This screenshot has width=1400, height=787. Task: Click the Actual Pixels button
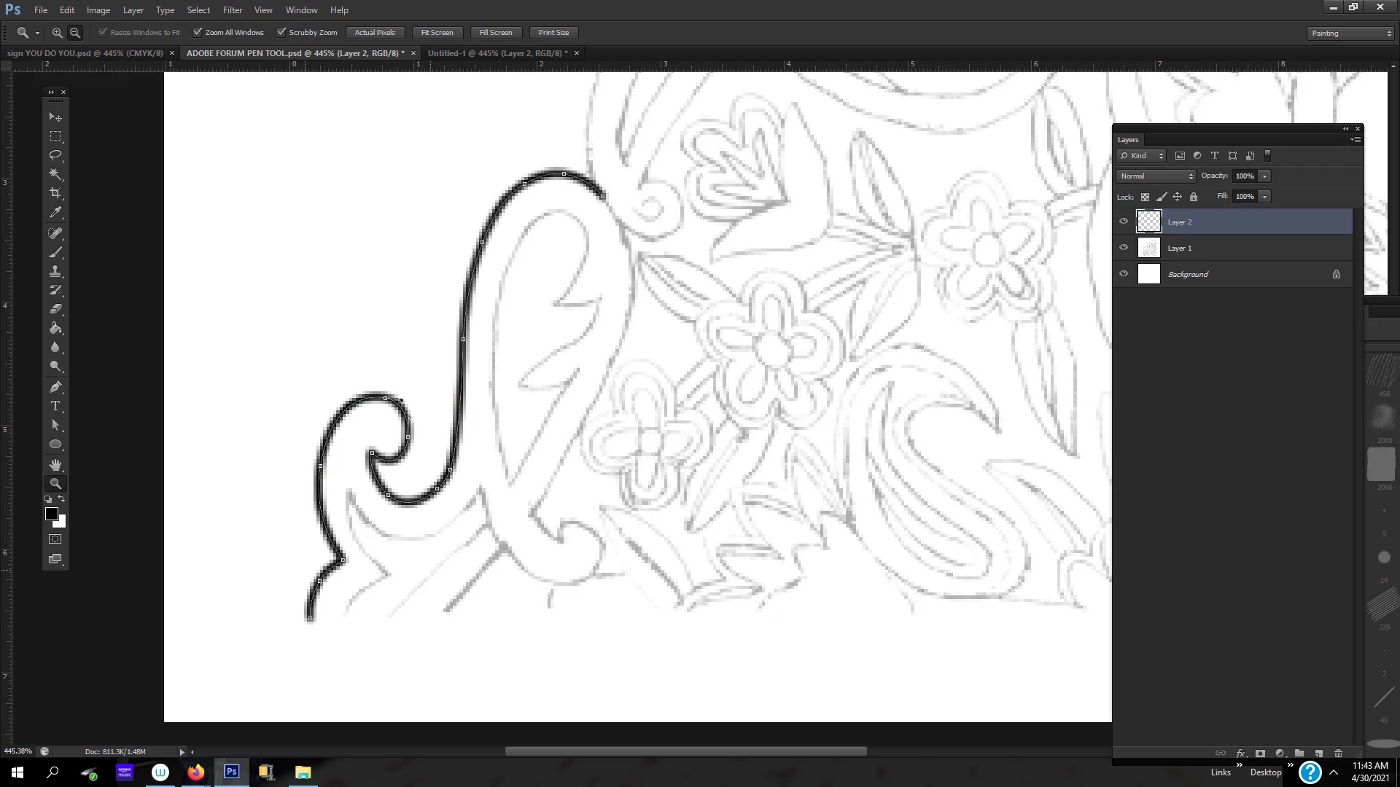pyautogui.click(x=375, y=33)
